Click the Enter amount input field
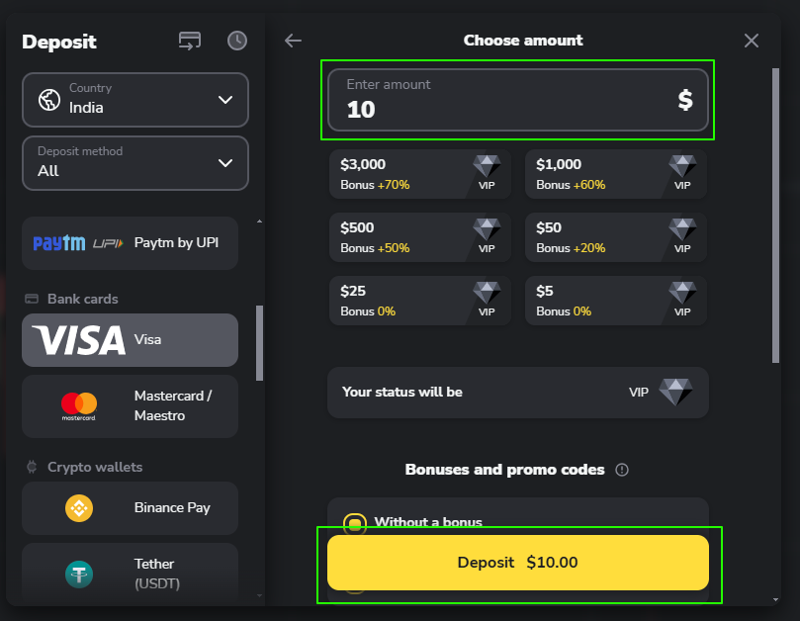This screenshot has width=800, height=621. click(x=504, y=99)
